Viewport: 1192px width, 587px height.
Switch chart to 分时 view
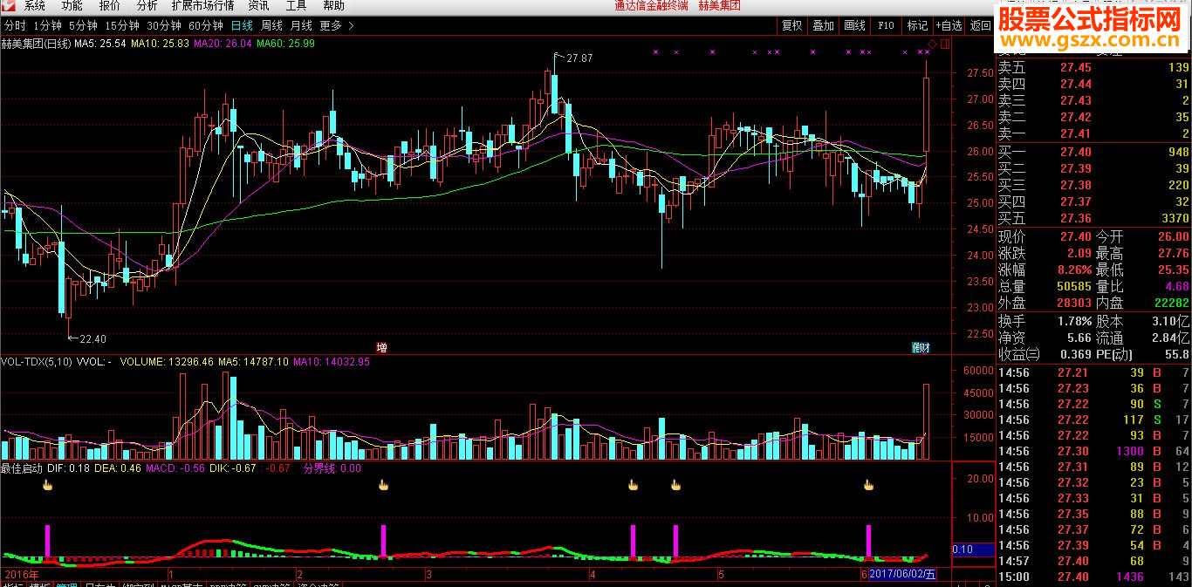coord(15,26)
